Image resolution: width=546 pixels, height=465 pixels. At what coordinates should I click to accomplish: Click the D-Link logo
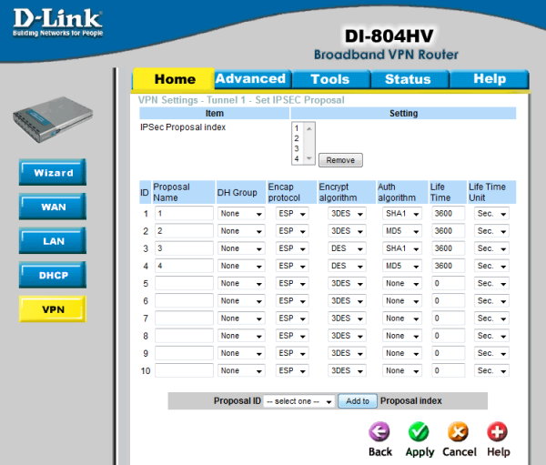coord(58,22)
